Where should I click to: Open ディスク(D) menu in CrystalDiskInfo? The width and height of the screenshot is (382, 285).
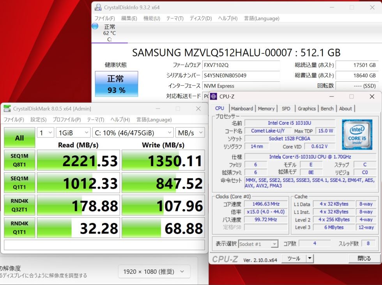click(201, 19)
